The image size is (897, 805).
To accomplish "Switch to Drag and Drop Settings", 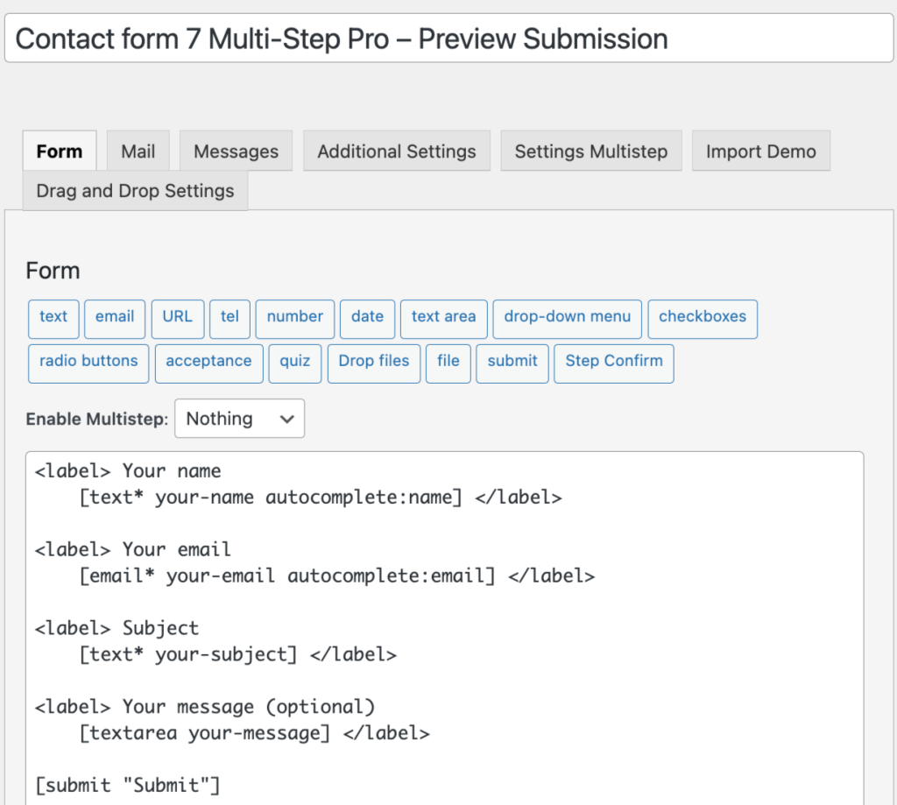I will (135, 190).
